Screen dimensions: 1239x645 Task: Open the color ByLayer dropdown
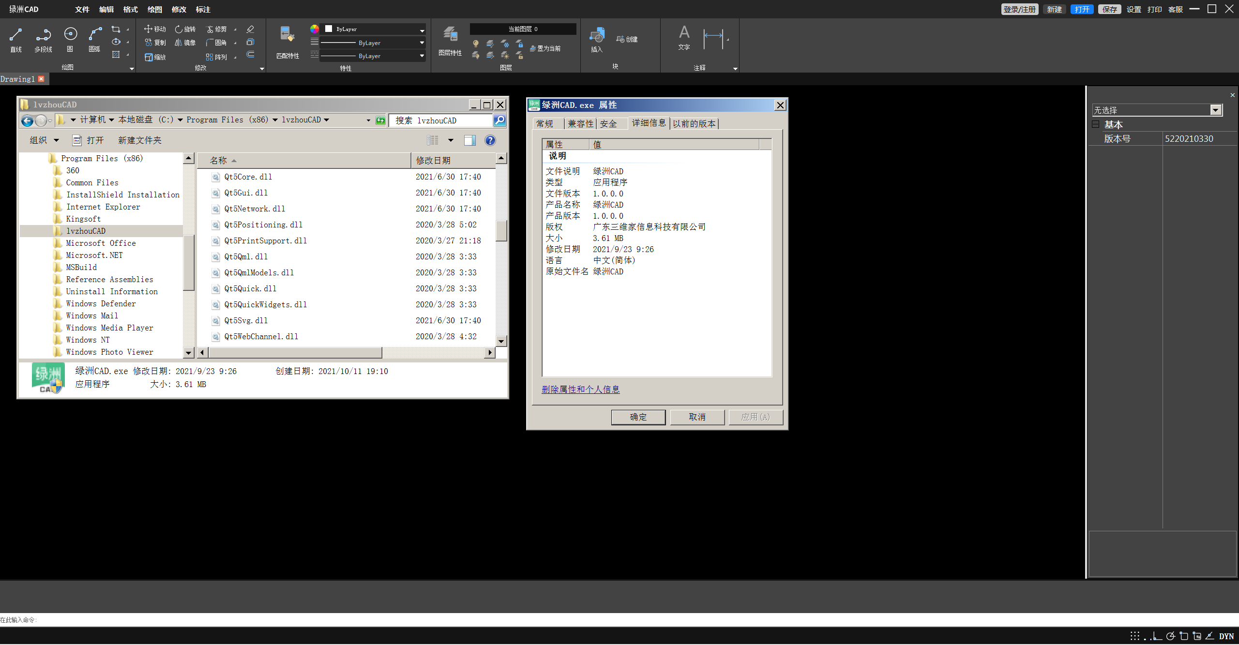(422, 30)
